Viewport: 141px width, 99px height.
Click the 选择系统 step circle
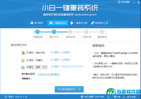(x=70, y=32)
